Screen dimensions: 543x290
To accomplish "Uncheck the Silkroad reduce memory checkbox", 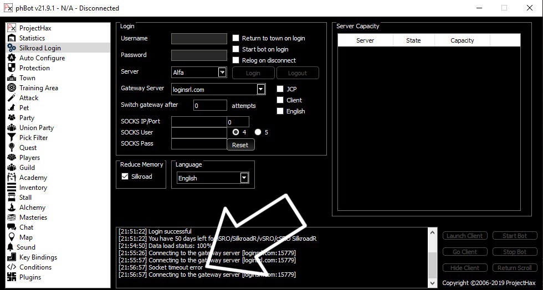I will pos(125,177).
